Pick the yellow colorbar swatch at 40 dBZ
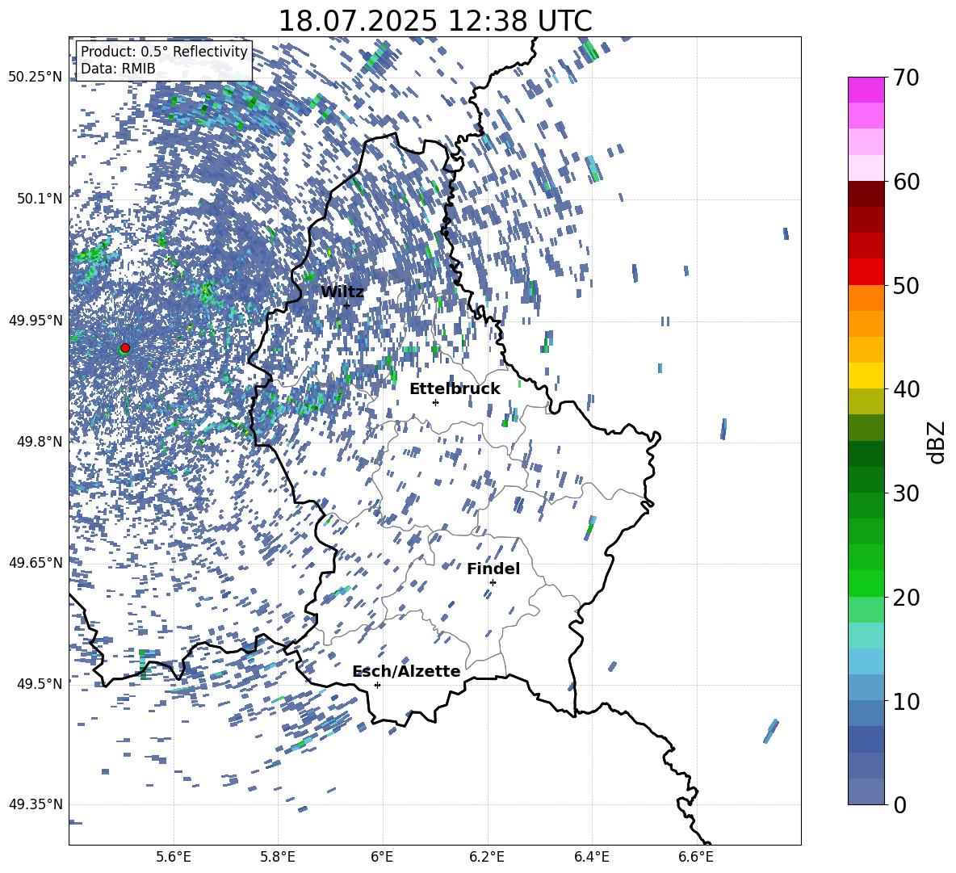Screen dimensions: 956x873 point(866,376)
